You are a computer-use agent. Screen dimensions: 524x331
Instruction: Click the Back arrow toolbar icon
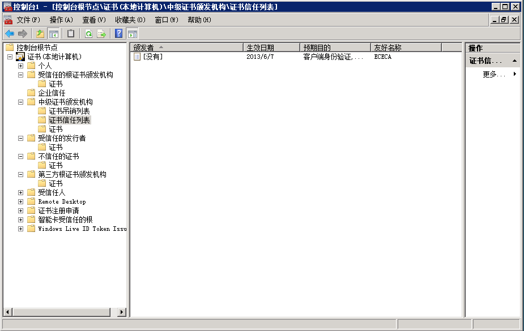coord(10,34)
